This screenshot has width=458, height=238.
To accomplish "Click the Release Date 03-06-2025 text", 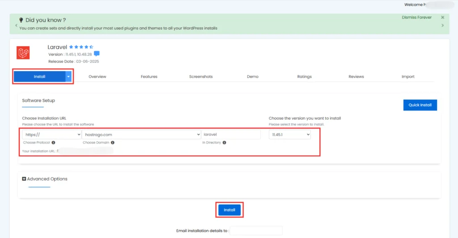I will click(74, 62).
